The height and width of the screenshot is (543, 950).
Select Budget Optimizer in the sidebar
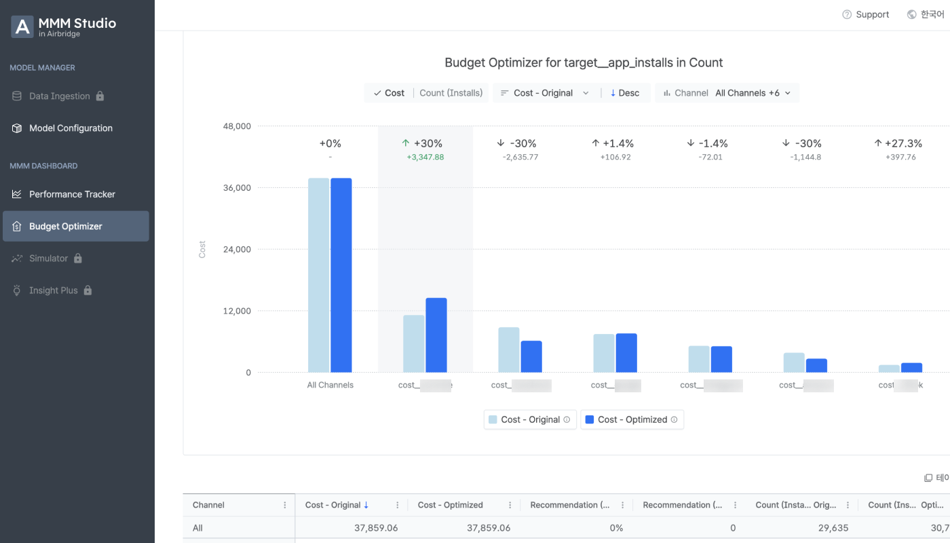coord(76,226)
